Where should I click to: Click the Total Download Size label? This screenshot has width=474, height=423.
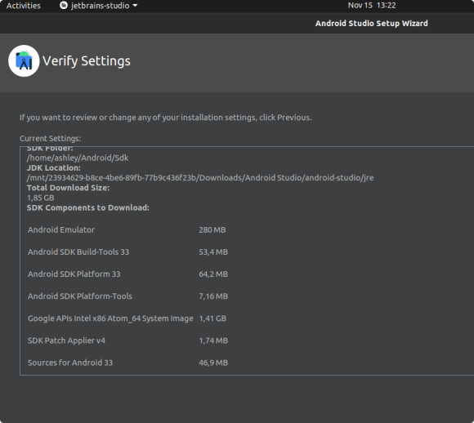[x=69, y=188]
